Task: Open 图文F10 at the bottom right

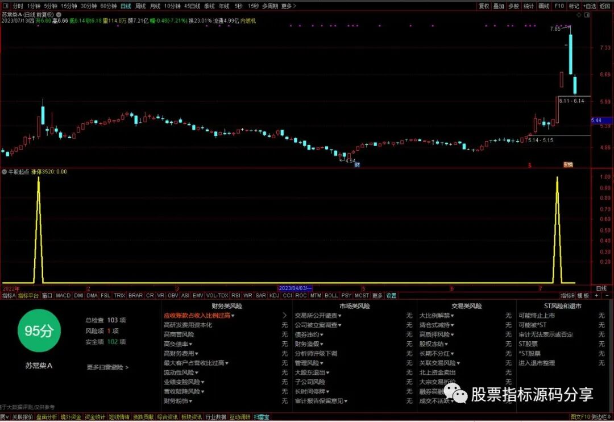Action: click(x=579, y=417)
